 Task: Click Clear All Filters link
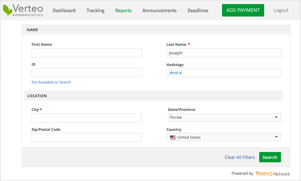click(239, 157)
